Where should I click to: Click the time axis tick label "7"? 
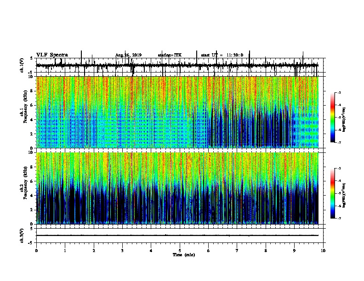pos(237,251)
